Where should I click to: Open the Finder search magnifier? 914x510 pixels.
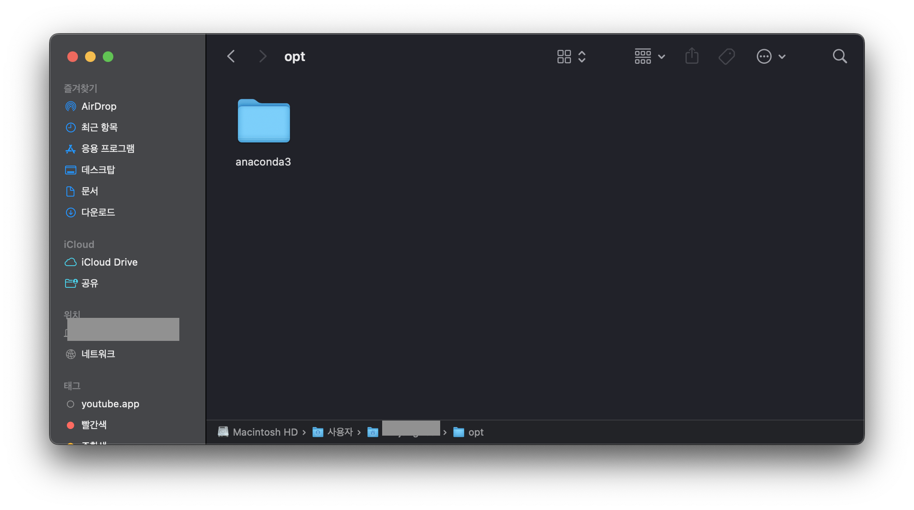[840, 56]
